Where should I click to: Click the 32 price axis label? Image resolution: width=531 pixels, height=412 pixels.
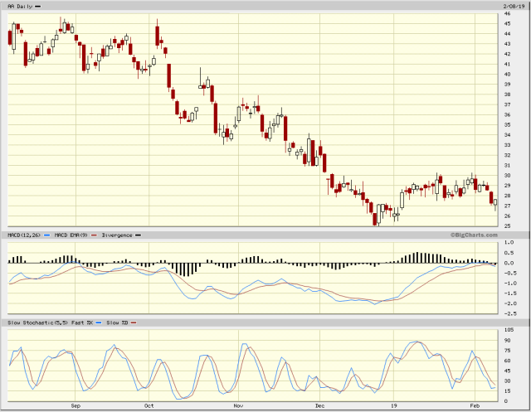click(507, 155)
